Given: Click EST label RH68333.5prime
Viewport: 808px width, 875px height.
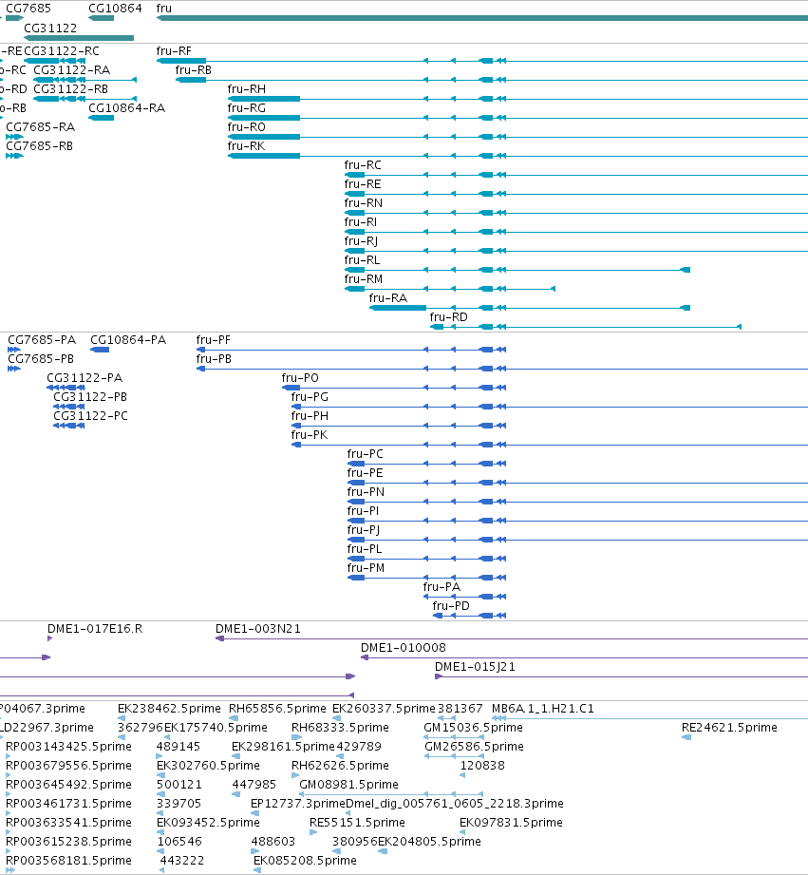Looking at the screenshot, I should tap(340, 727).
